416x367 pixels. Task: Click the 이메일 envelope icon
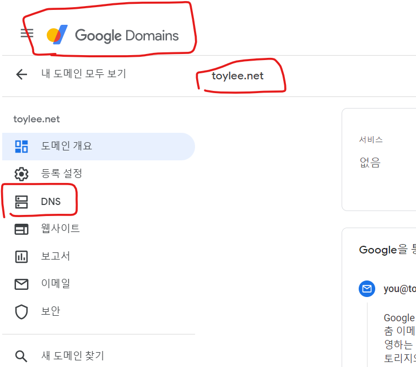tap(21, 284)
